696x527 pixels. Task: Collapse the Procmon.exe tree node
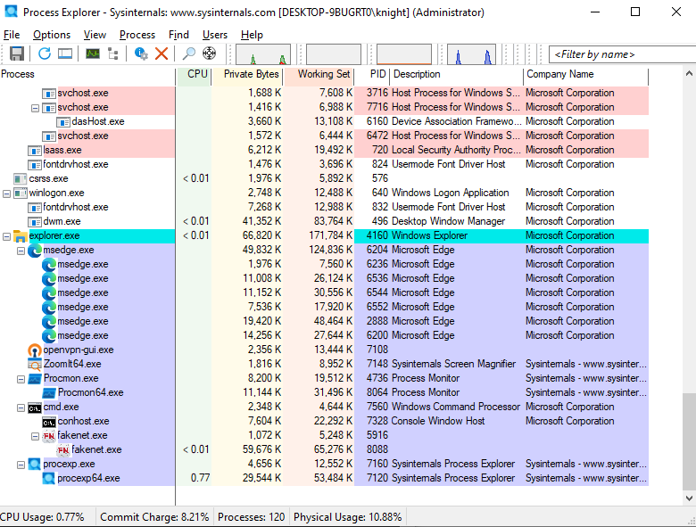pos(21,379)
